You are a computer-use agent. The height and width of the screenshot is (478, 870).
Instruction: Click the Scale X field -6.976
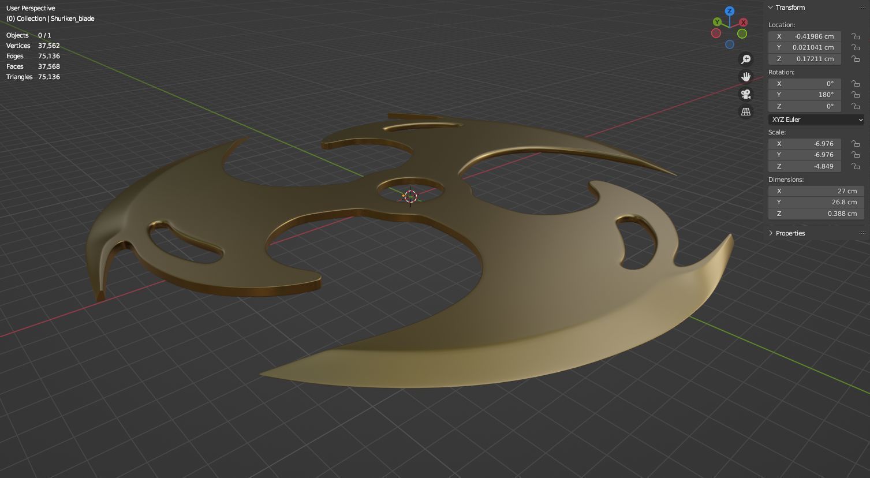coord(805,143)
